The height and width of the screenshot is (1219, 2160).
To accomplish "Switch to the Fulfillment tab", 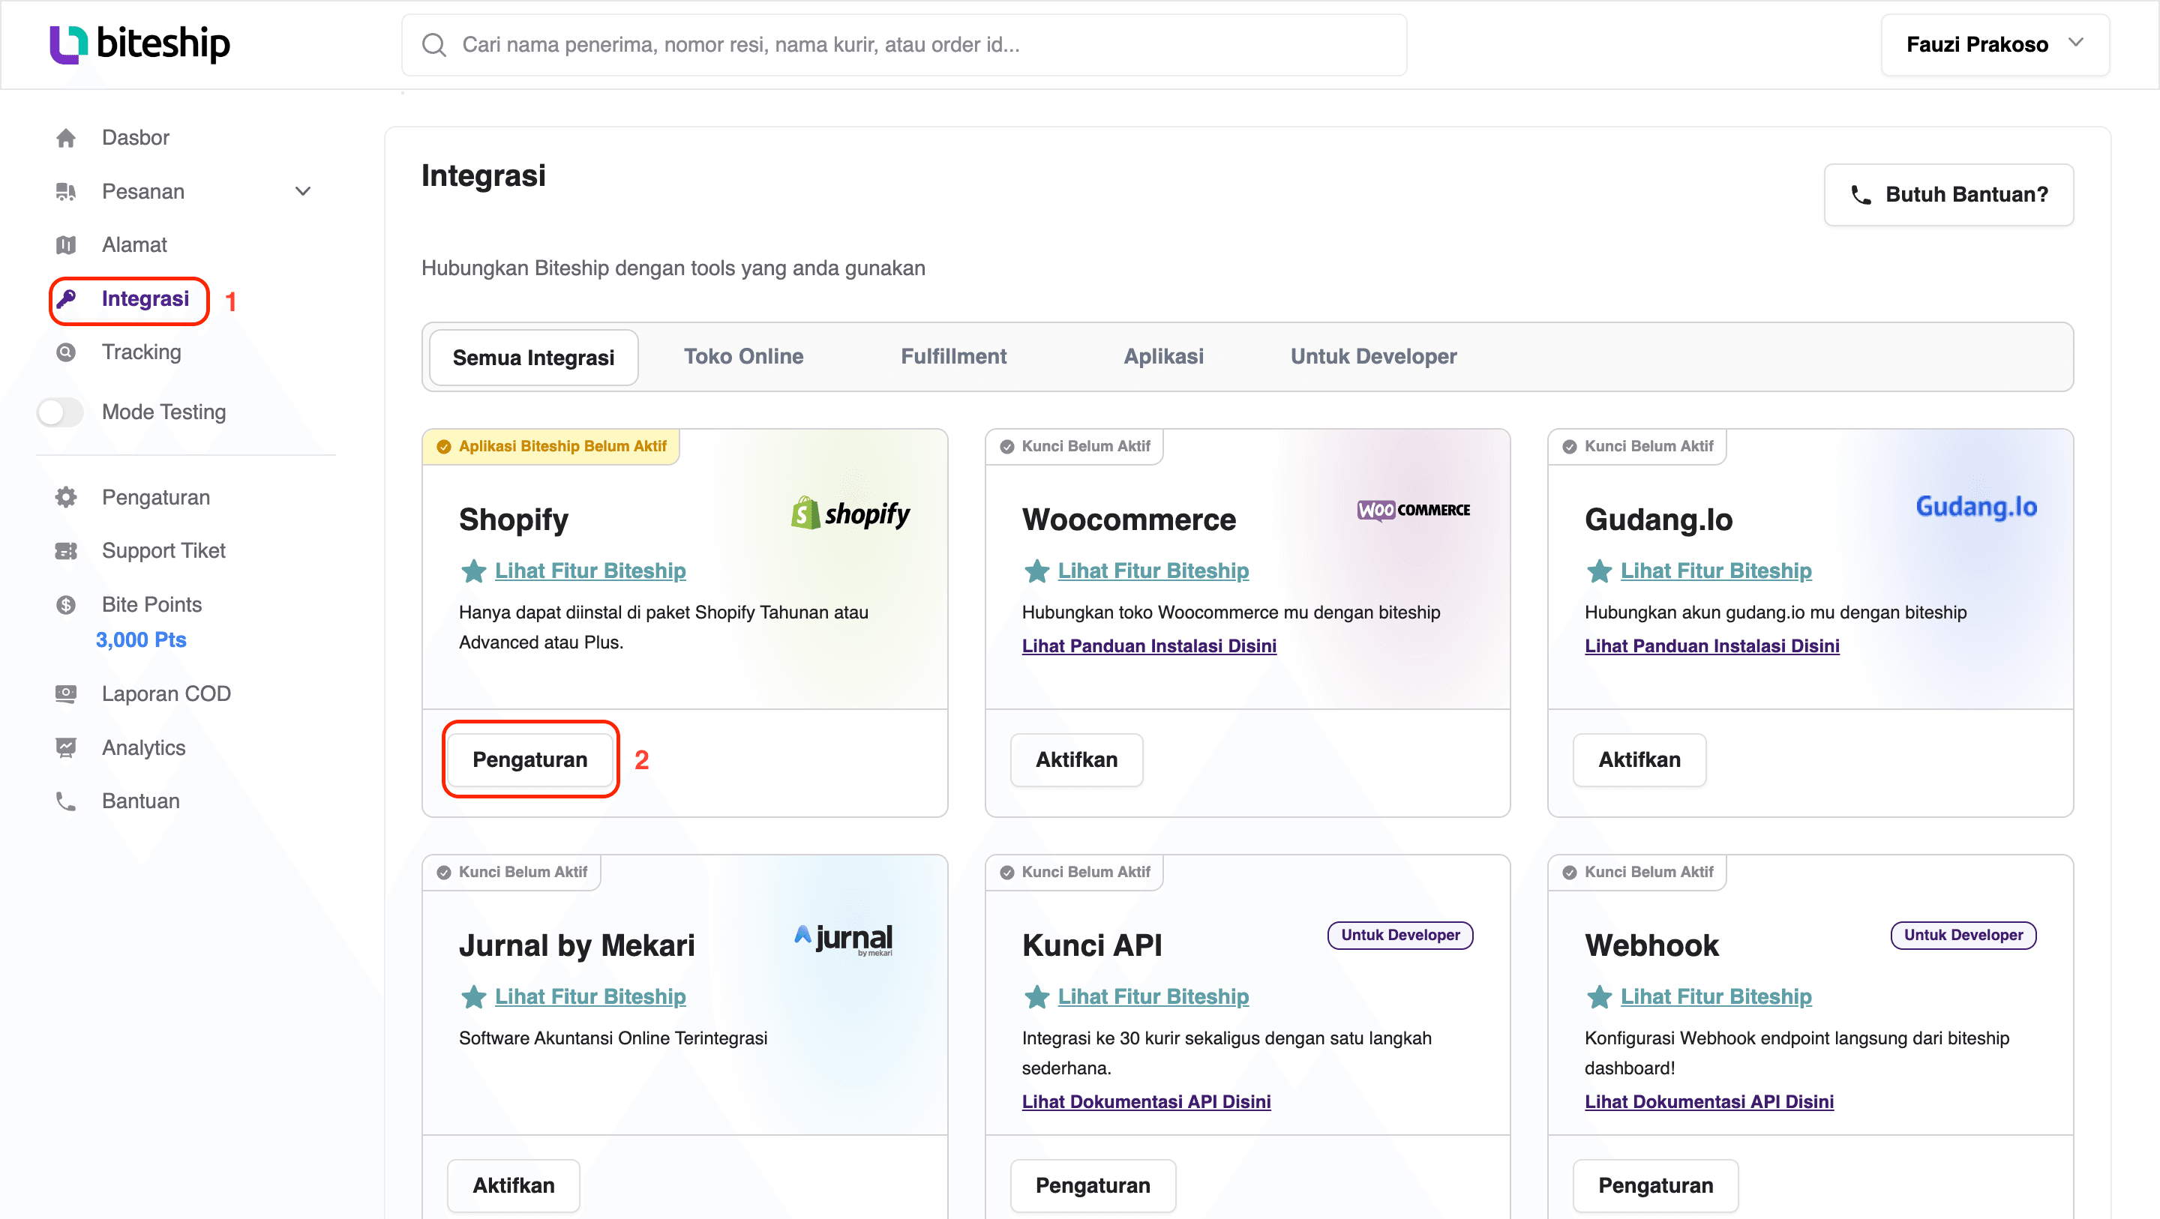I will tap(954, 356).
